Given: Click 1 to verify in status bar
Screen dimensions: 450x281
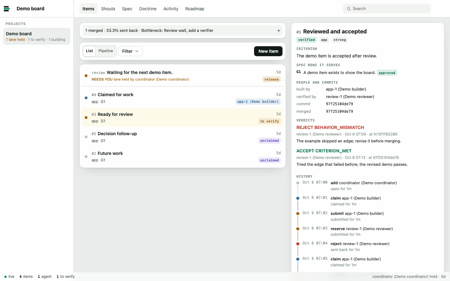Looking at the screenshot, I should point(66,277).
